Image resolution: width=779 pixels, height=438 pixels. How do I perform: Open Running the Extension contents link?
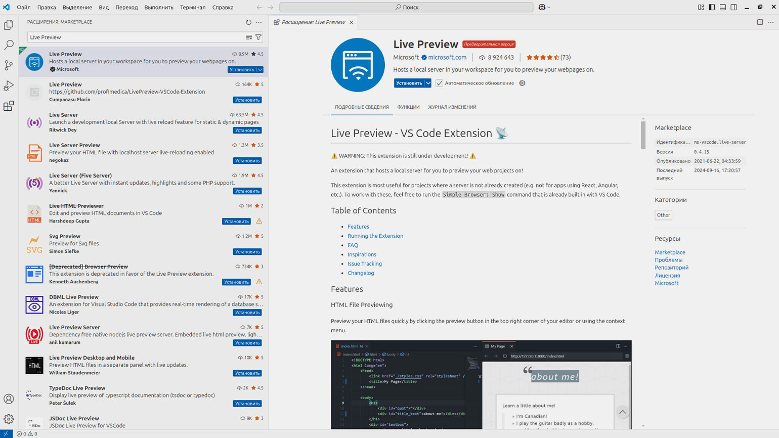click(375, 236)
